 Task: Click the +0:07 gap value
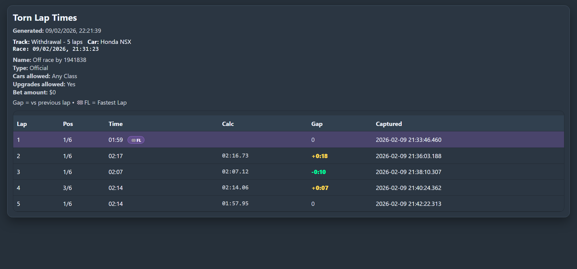pyautogui.click(x=320, y=188)
